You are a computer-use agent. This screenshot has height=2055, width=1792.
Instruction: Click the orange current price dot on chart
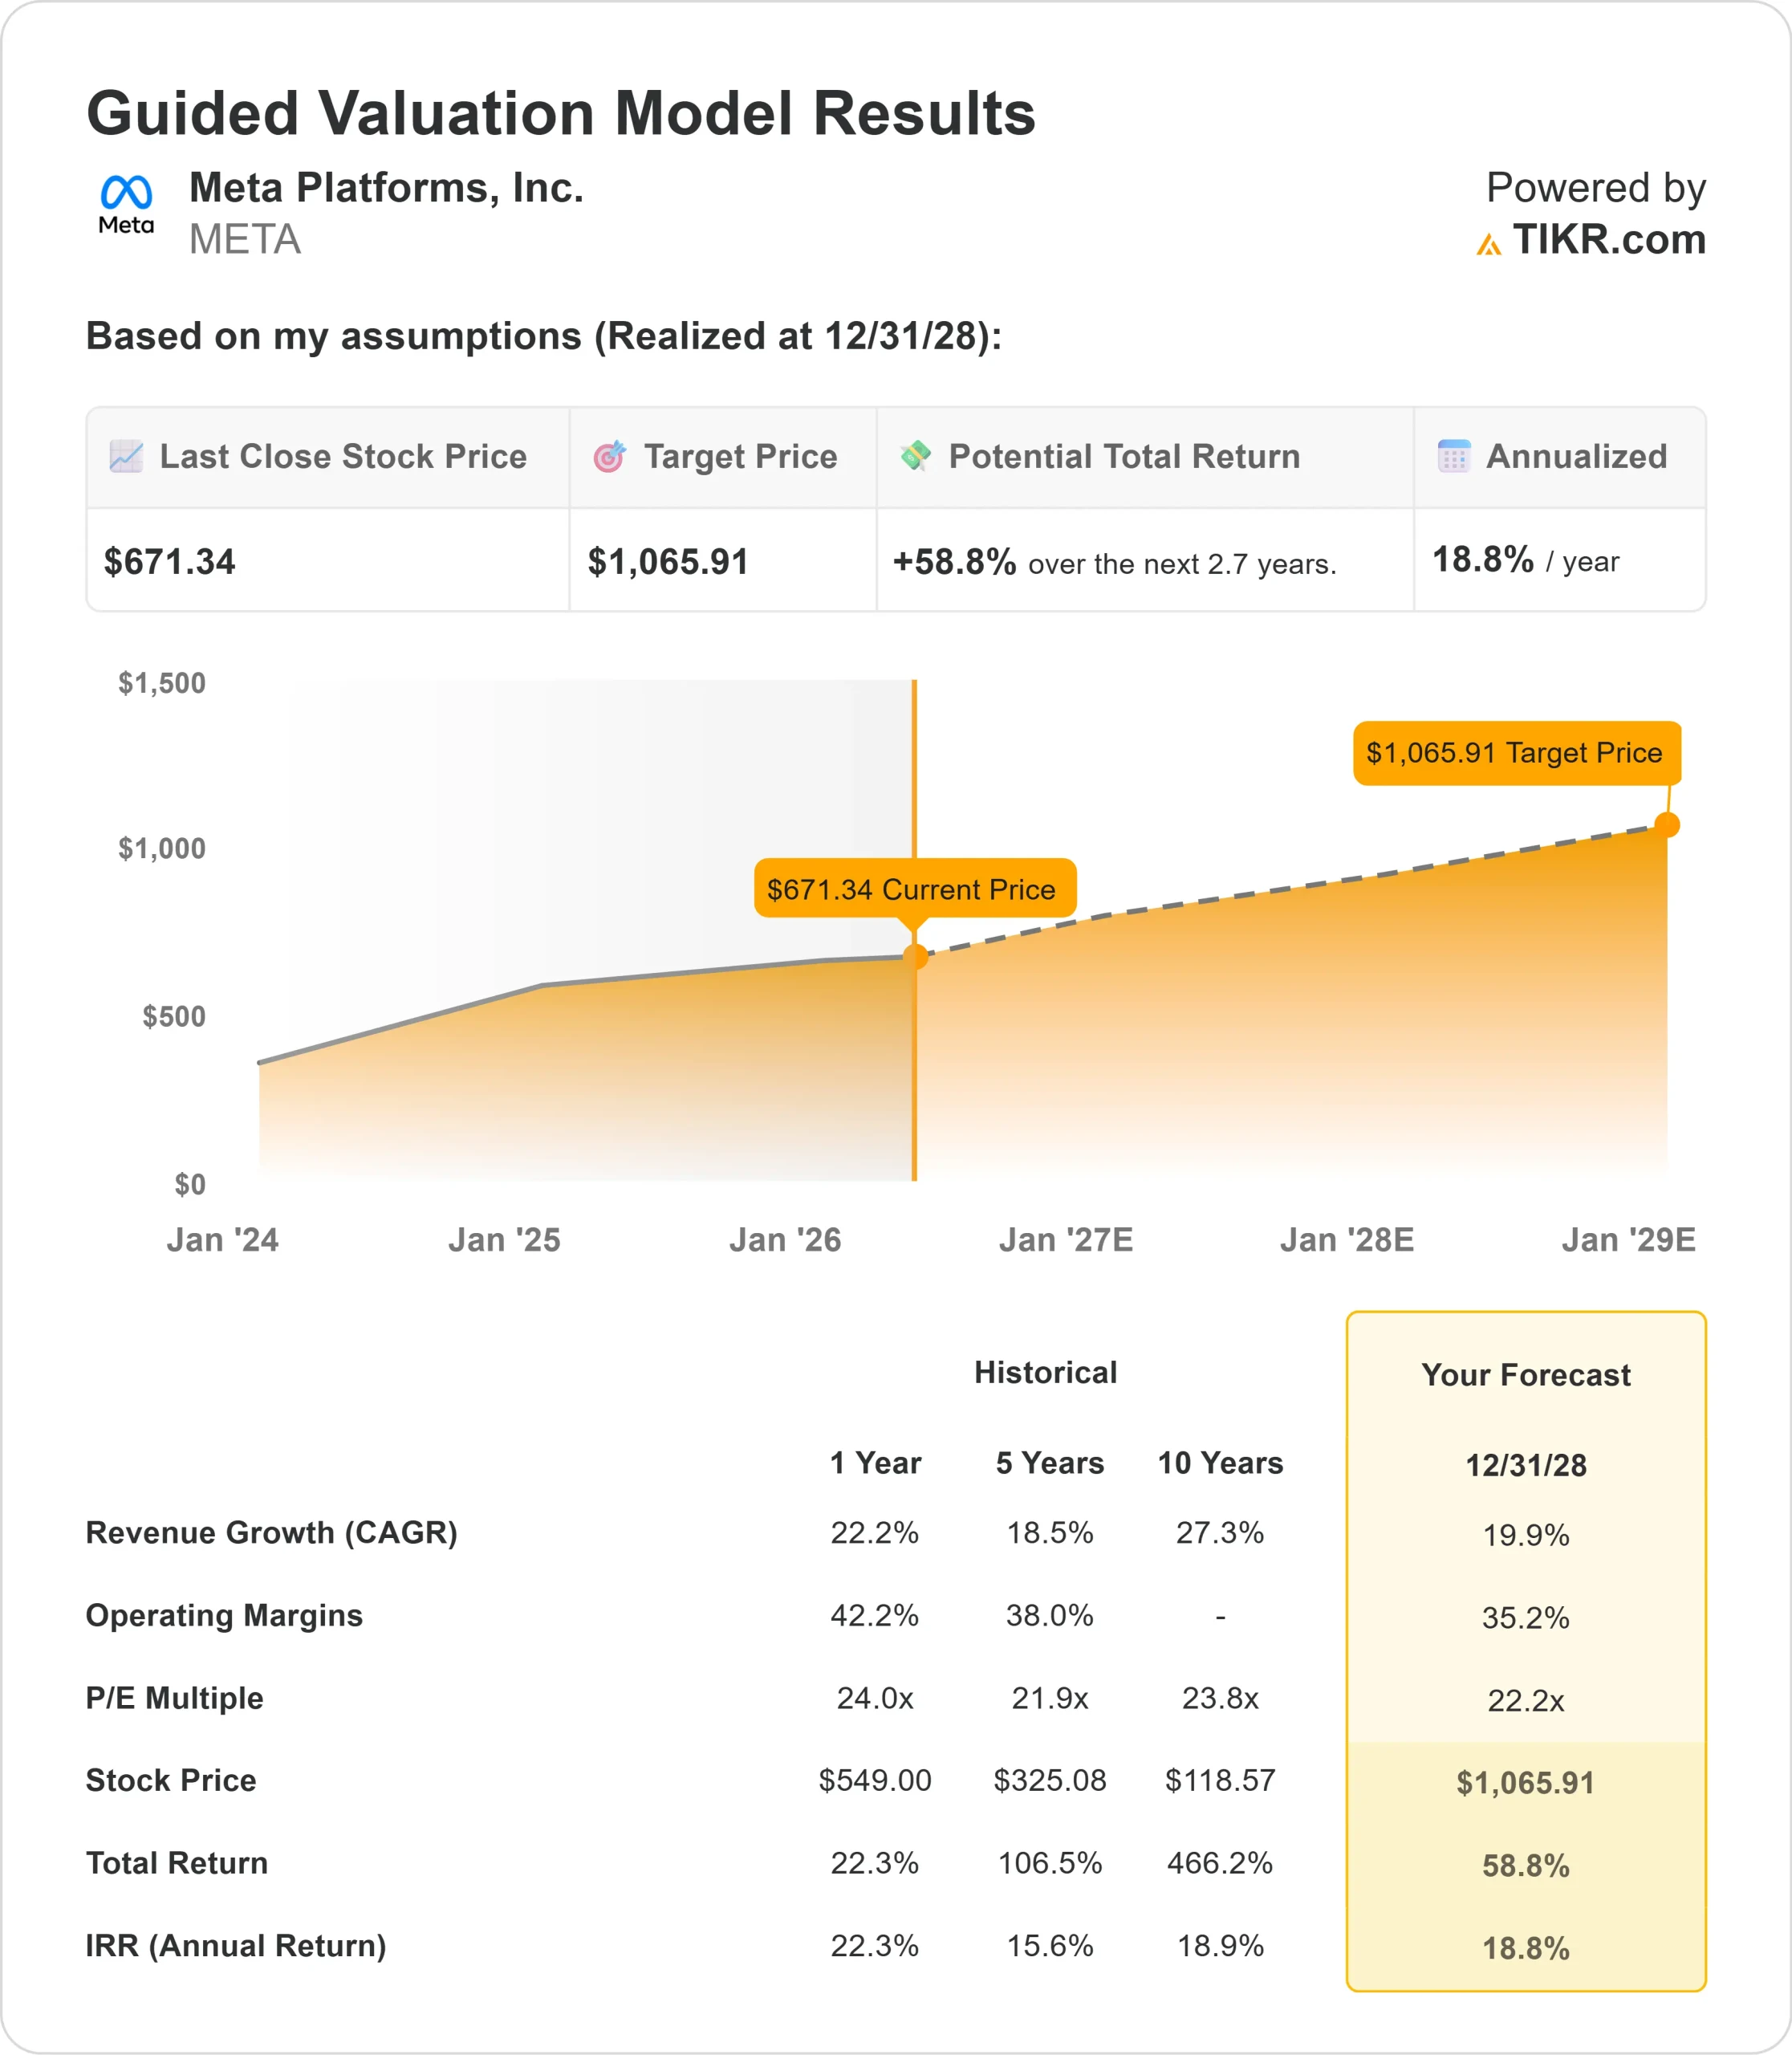point(915,957)
